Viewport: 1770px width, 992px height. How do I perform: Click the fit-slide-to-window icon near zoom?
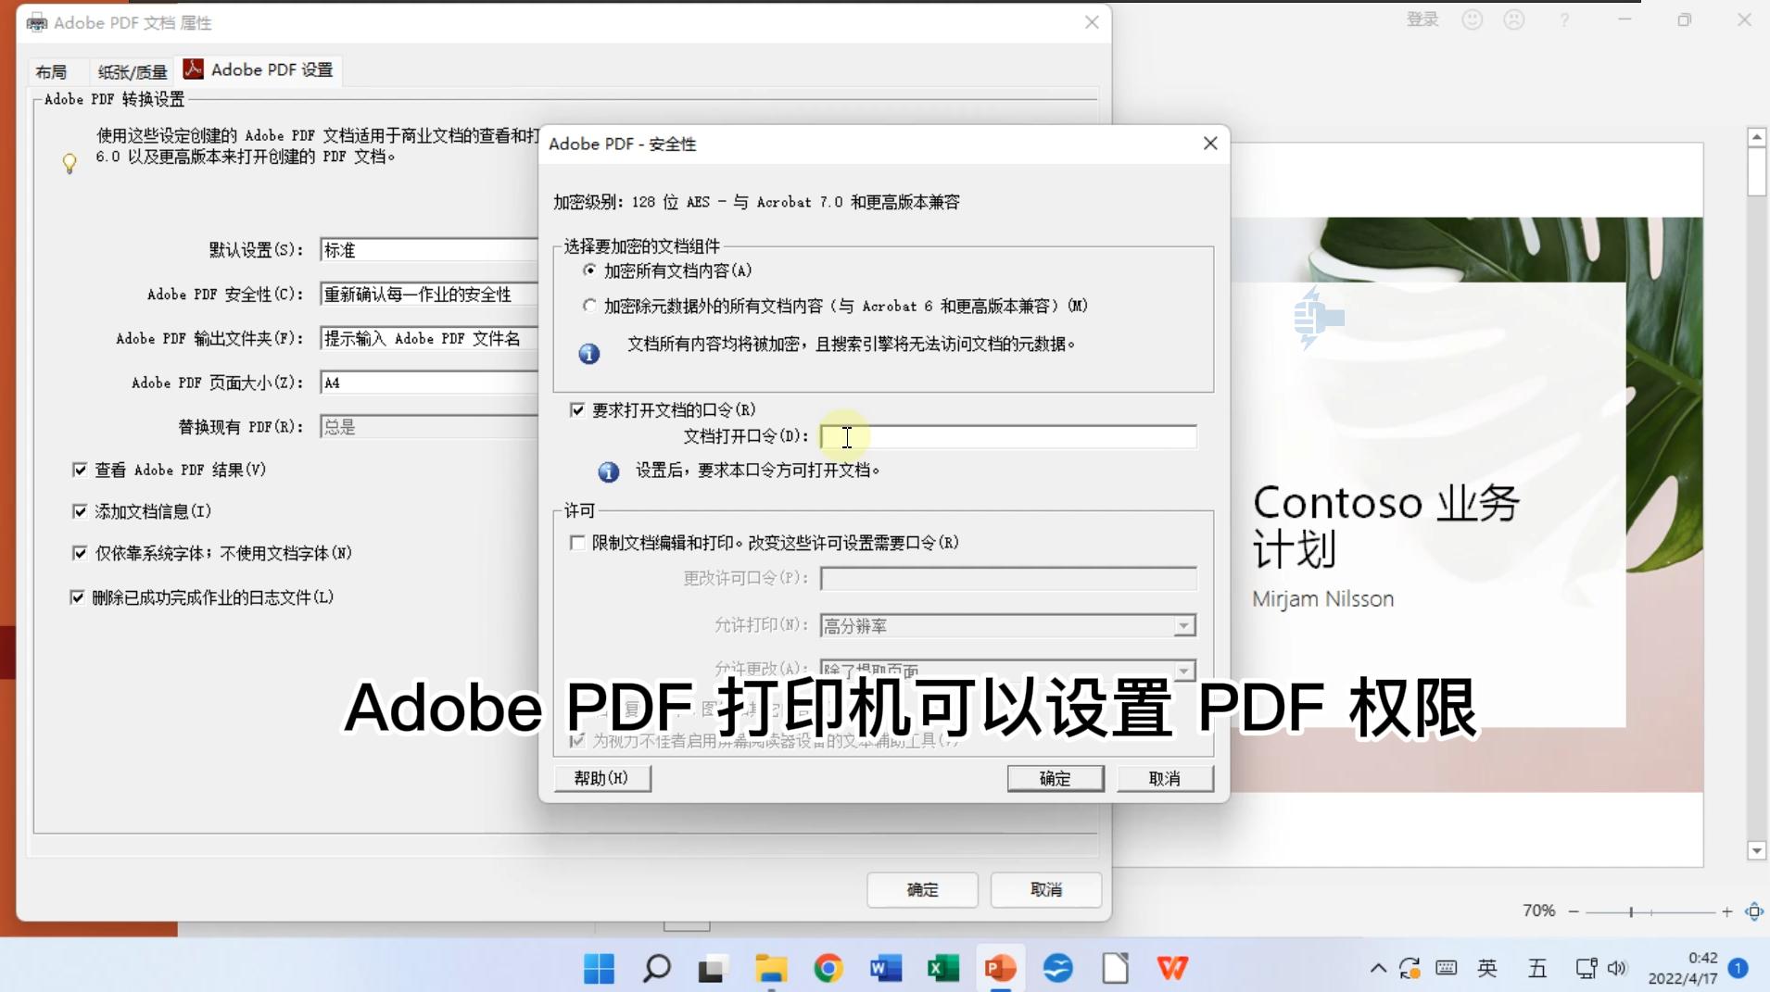pos(1754,912)
